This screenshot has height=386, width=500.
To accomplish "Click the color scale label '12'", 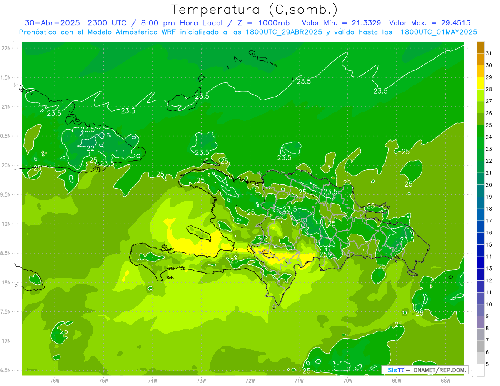I will click(x=489, y=281).
